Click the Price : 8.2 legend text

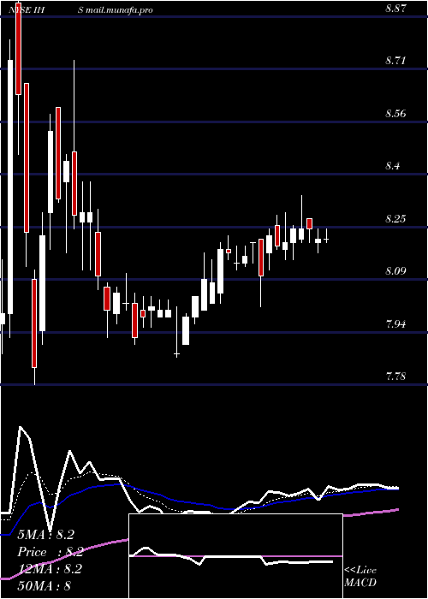click(x=51, y=552)
